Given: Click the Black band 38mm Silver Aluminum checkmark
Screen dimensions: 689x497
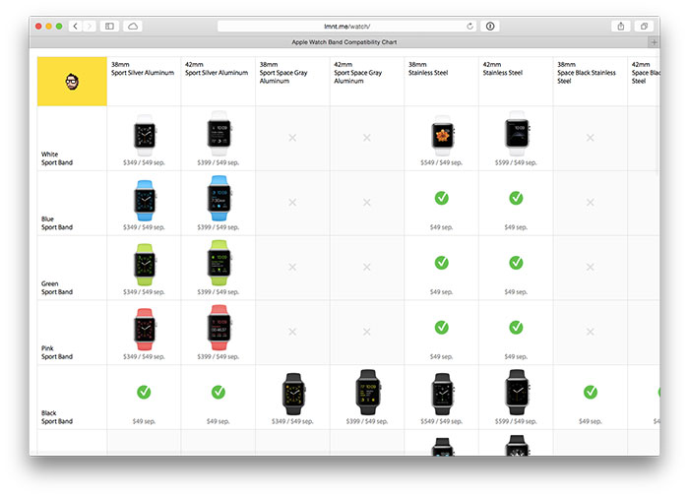Looking at the screenshot, I should point(144,392).
